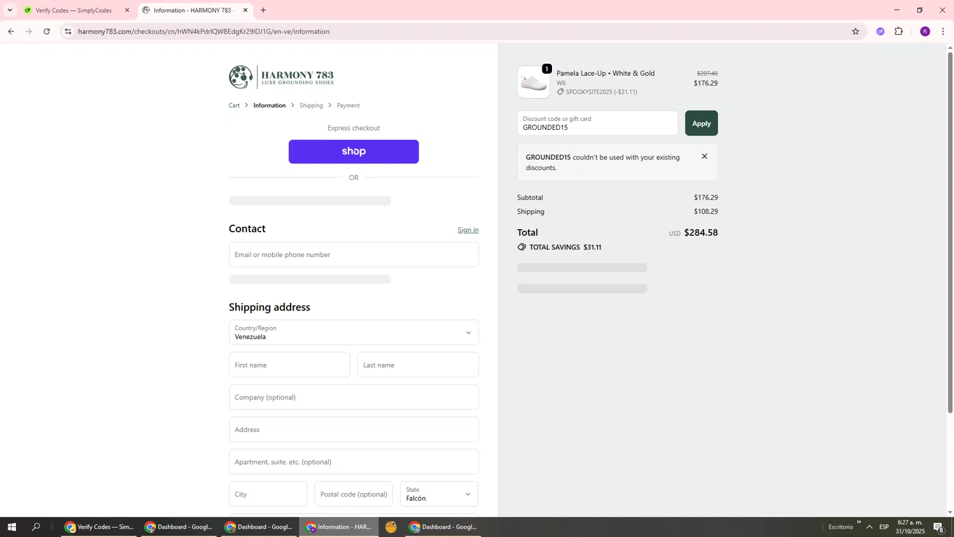Open the Country/Region dropdown

(354, 333)
